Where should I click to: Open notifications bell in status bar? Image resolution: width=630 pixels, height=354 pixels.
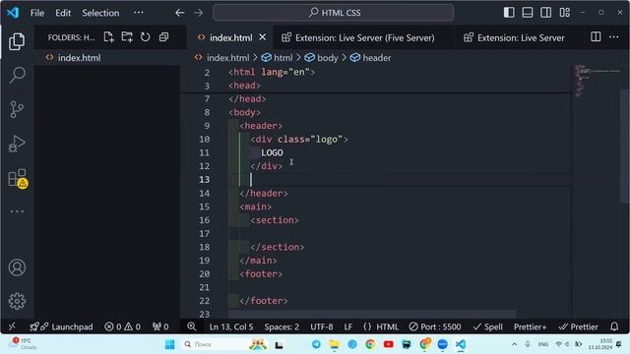click(614, 326)
